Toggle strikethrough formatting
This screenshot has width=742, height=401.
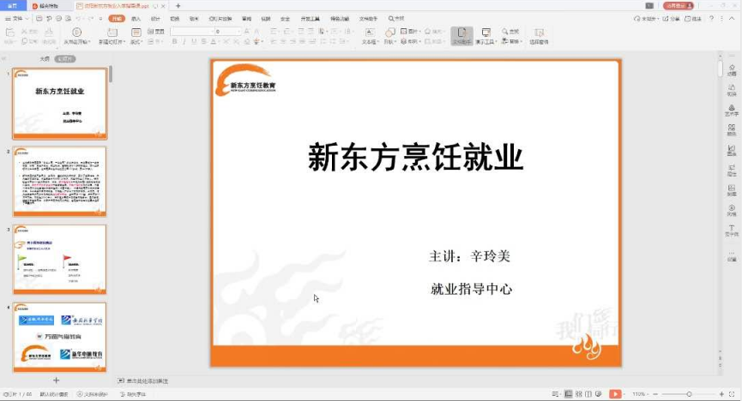(203, 42)
